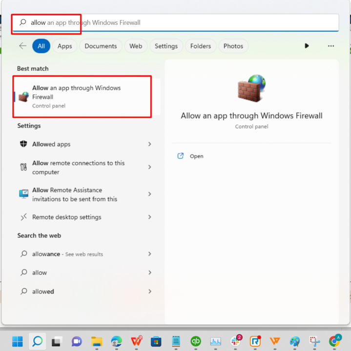
Task: Switch to the Photos filter
Action: click(233, 46)
